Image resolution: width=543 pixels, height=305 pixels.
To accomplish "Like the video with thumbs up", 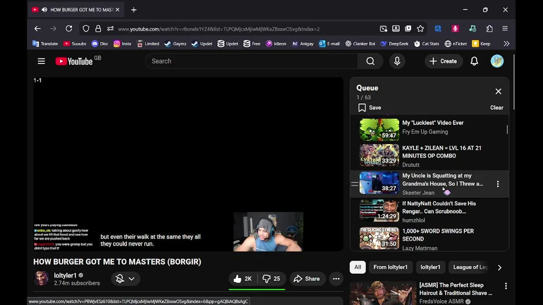I will (x=243, y=279).
